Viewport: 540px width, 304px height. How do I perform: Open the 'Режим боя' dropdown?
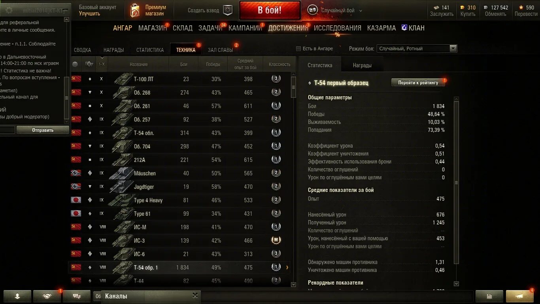click(417, 48)
